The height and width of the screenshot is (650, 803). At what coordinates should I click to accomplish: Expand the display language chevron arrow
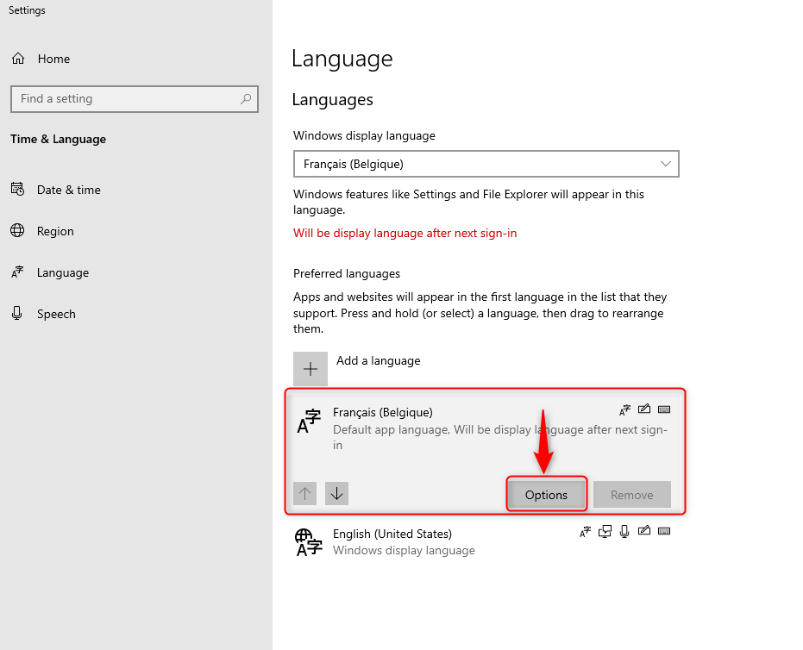pyautogui.click(x=665, y=164)
